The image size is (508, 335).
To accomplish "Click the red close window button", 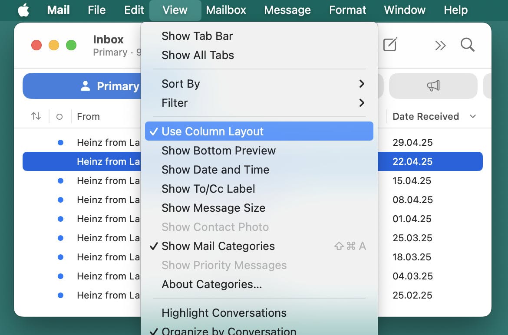I will (36, 45).
